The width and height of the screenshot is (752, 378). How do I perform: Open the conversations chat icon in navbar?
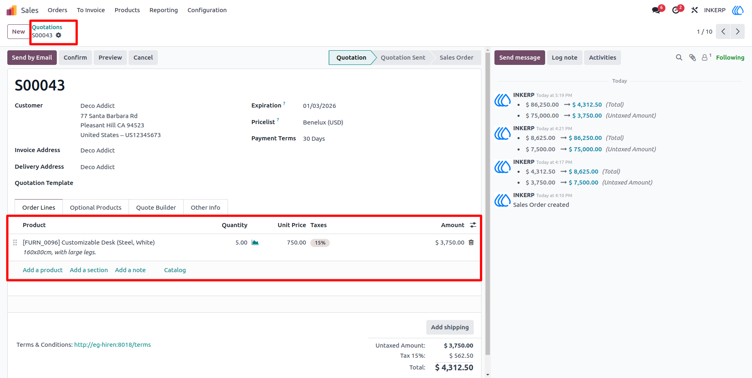pyautogui.click(x=656, y=10)
